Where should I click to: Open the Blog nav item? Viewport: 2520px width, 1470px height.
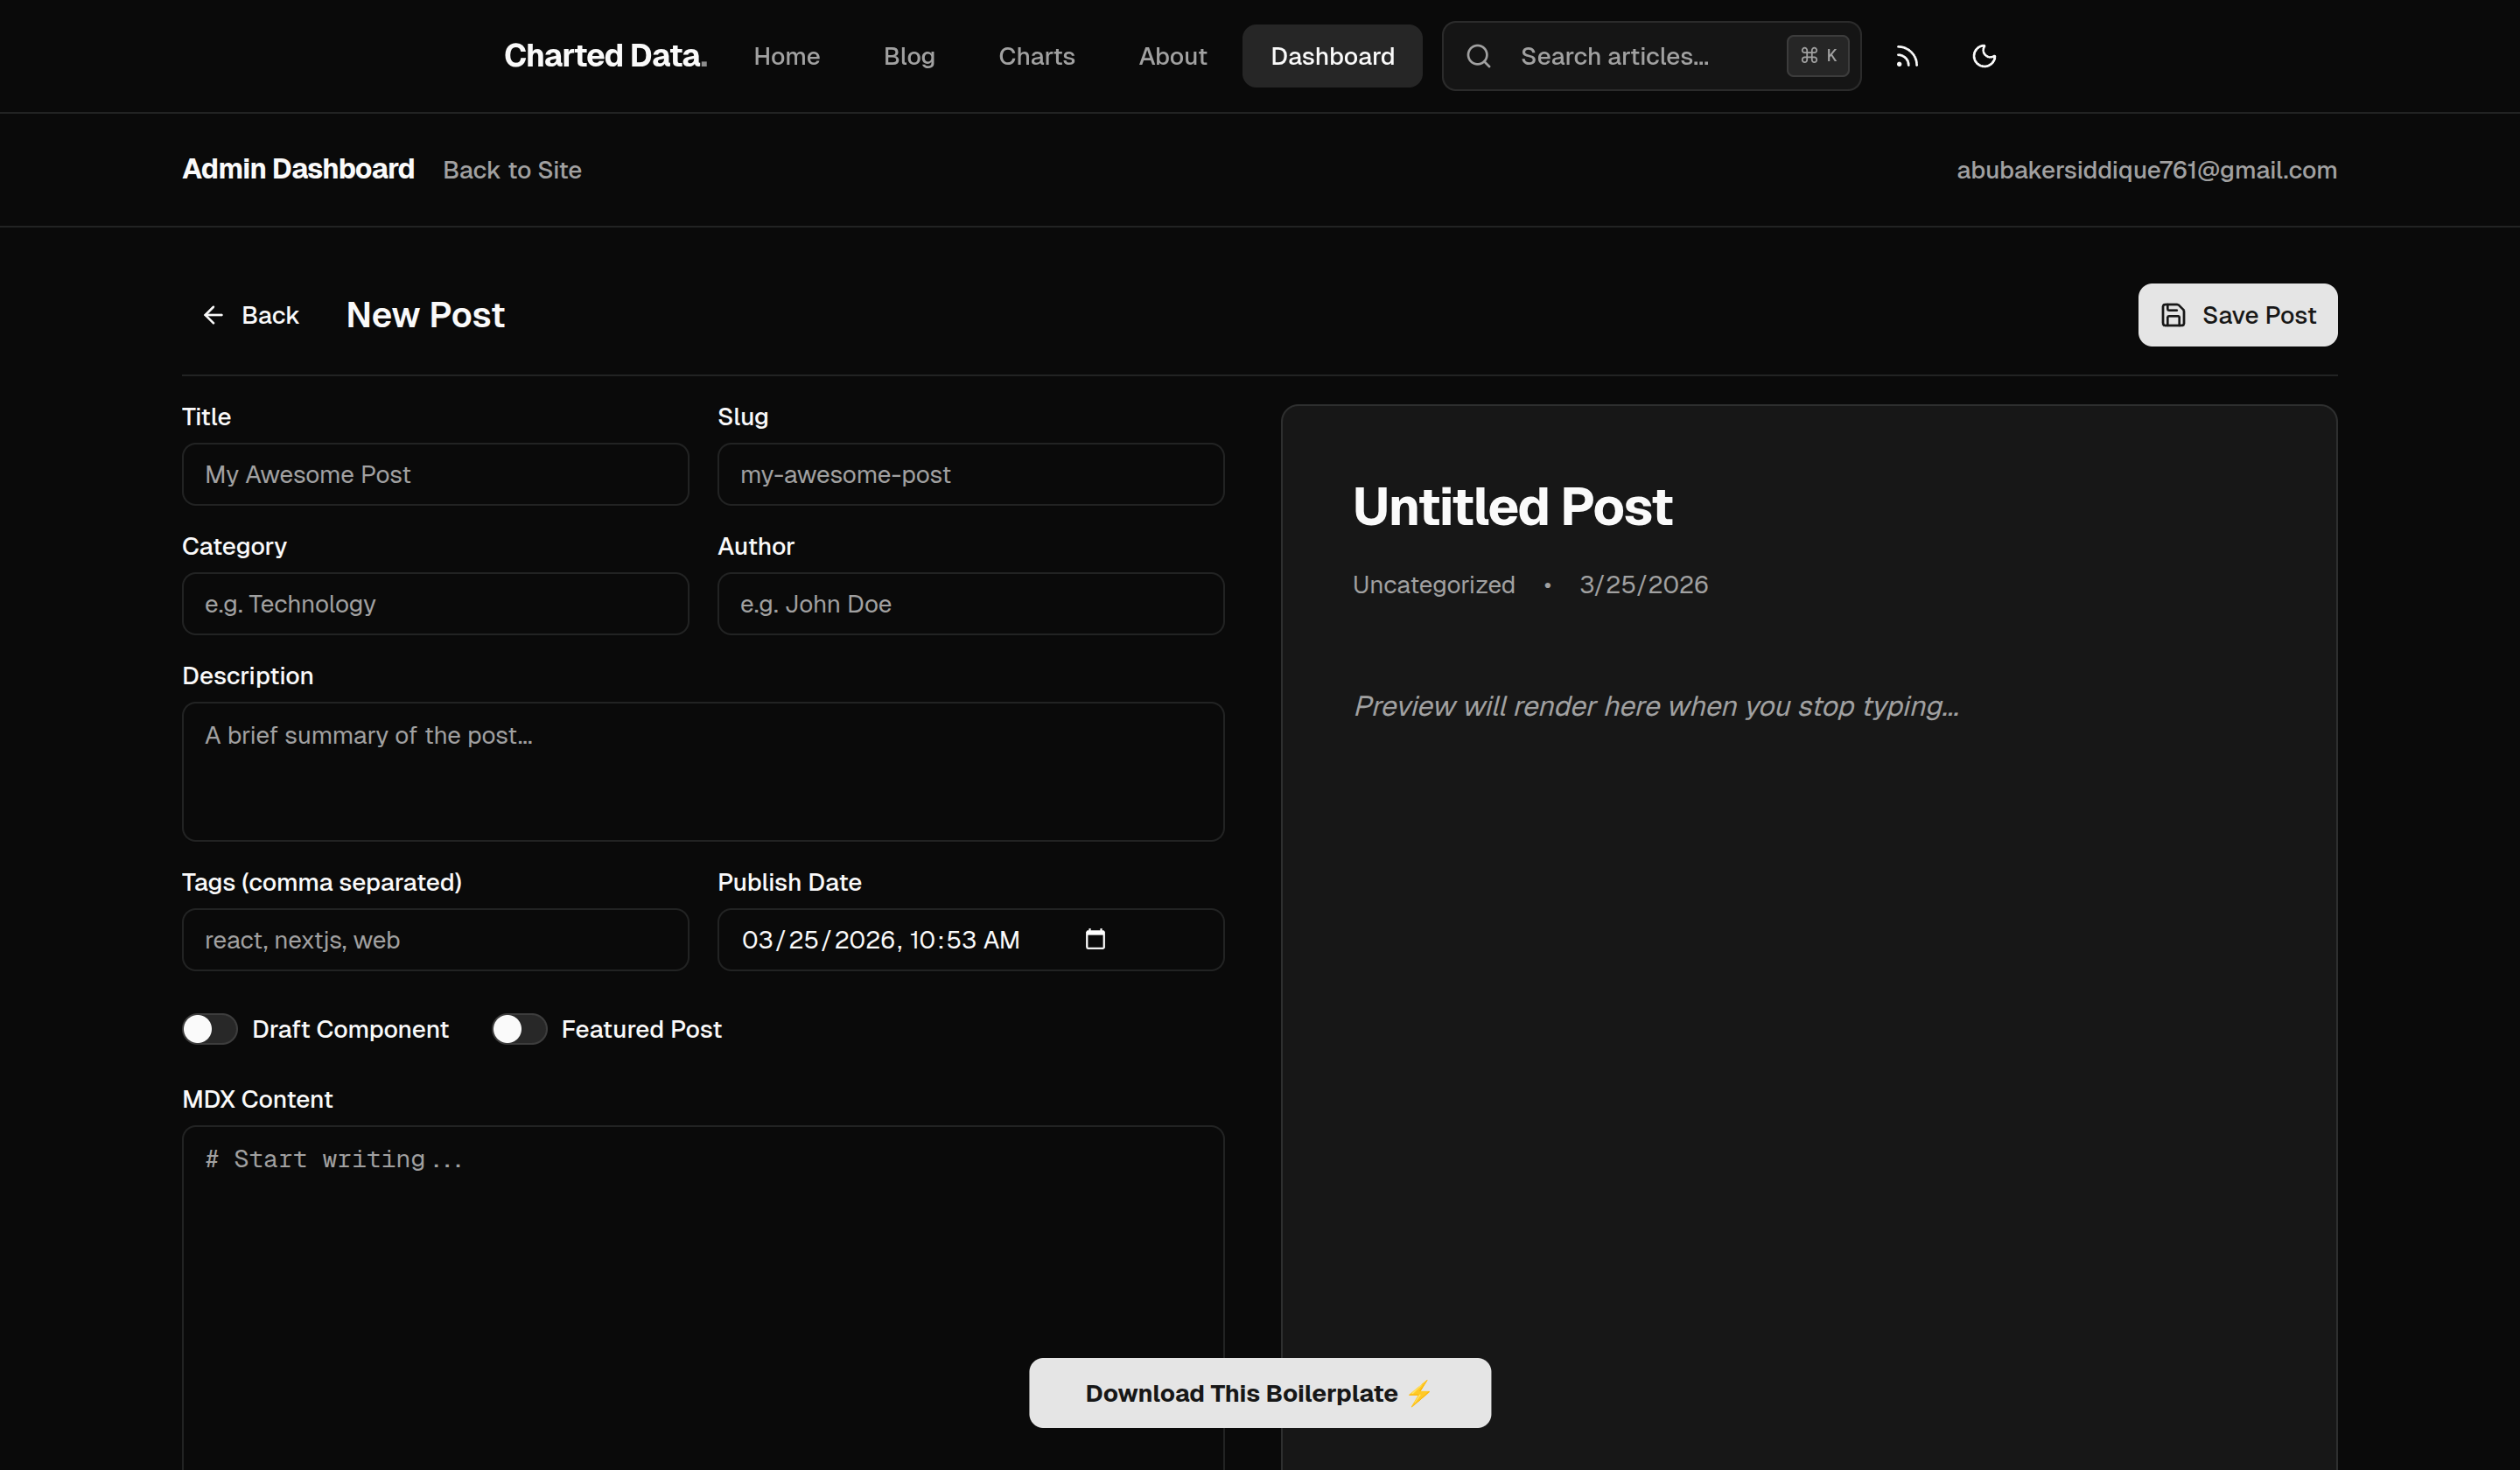tap(908, 56)
